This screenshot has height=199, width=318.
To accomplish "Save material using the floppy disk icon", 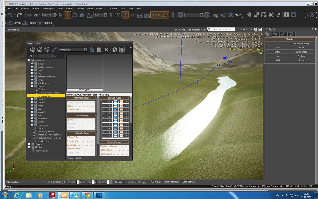I will 99,50.
